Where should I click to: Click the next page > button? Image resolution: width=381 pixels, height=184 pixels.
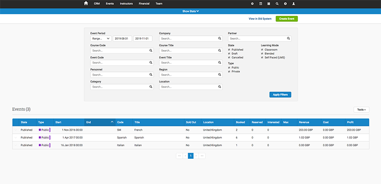(x=196, y=156)
